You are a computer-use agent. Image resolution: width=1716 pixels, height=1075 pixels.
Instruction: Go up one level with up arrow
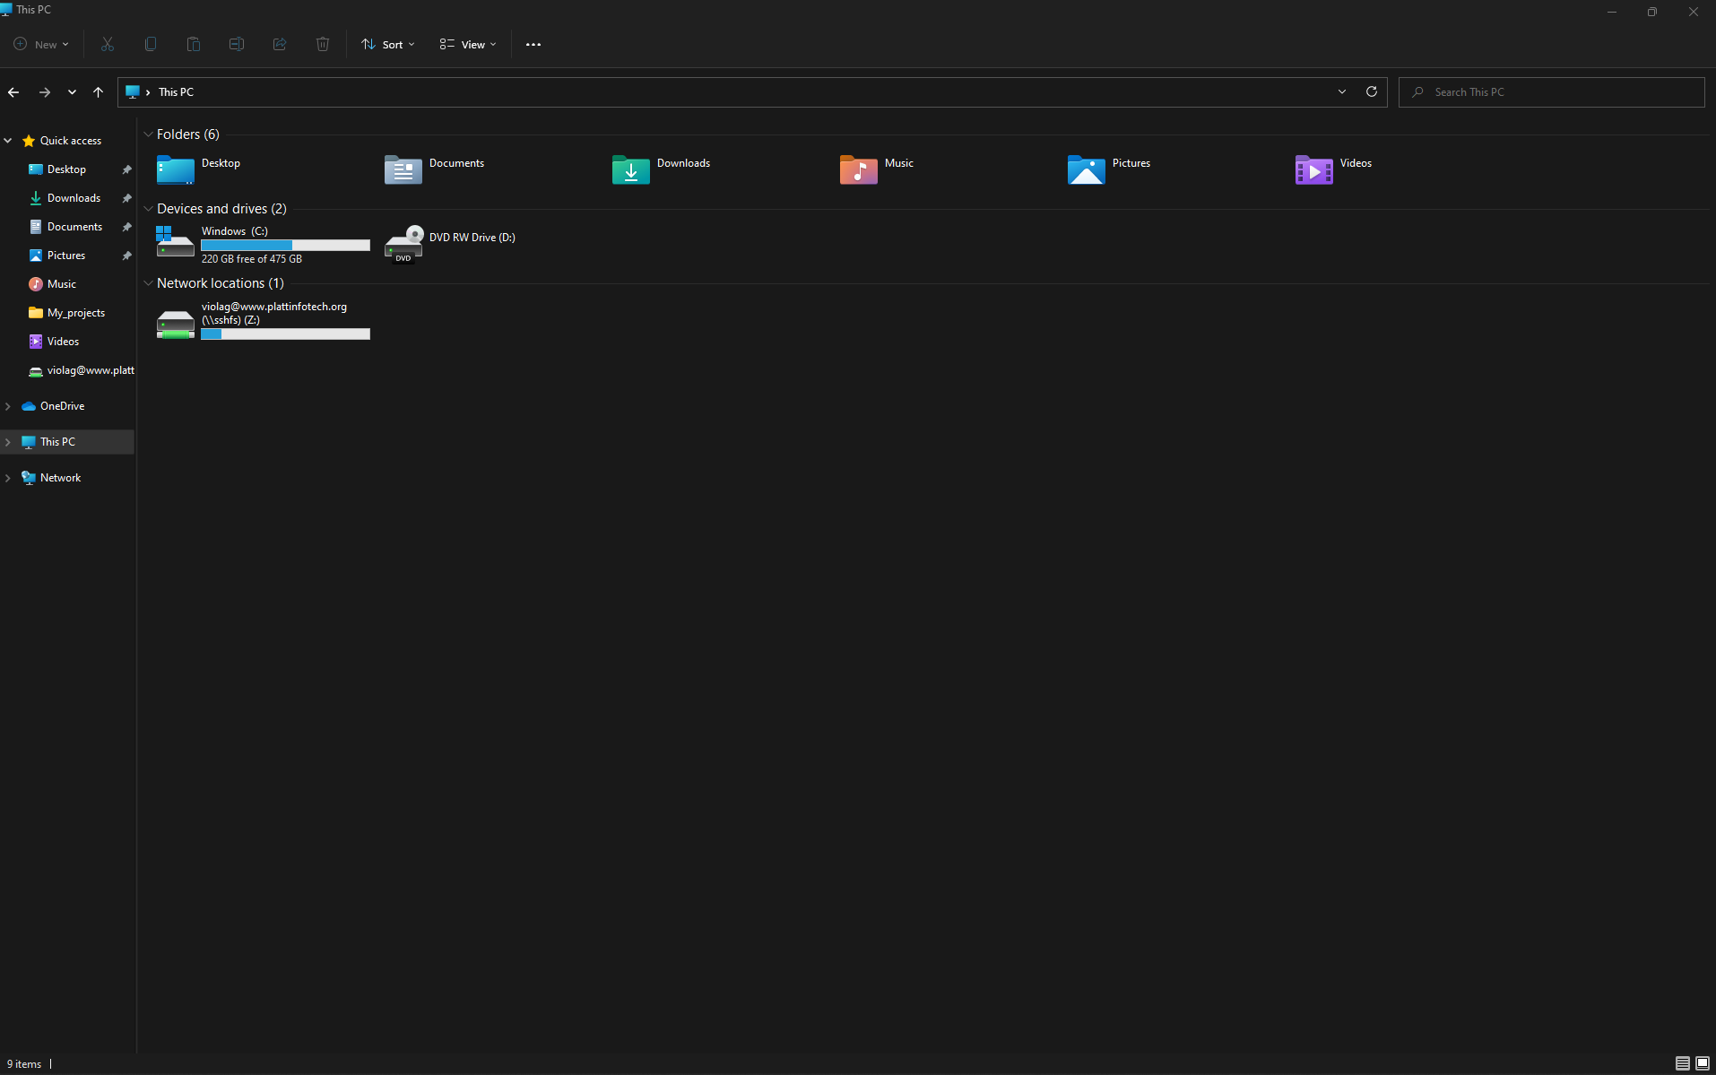(99, 92)
